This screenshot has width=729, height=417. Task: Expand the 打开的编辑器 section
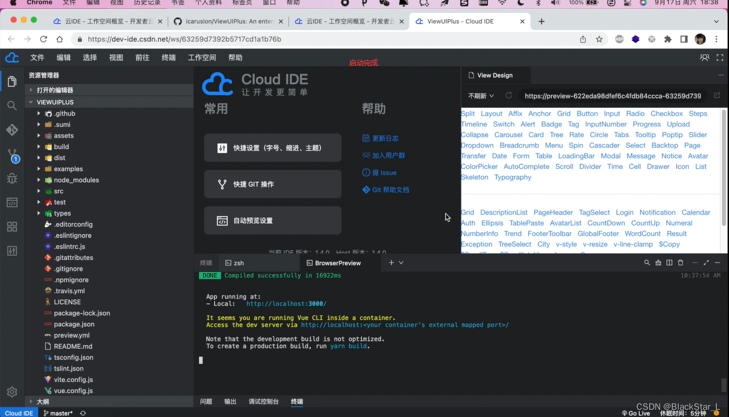pyautogui.click(x=110, y=90)
